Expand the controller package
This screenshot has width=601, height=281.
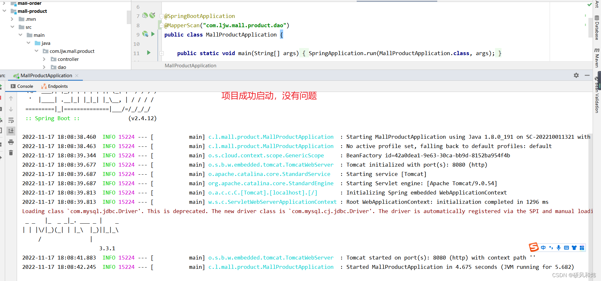[44, 59]
